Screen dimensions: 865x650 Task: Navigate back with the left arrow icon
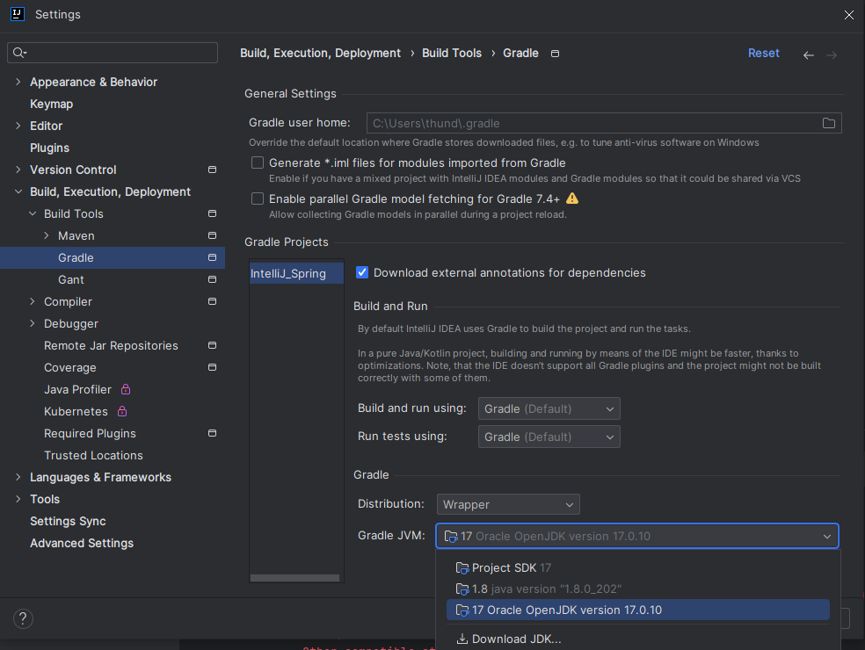tap(808, 55)
